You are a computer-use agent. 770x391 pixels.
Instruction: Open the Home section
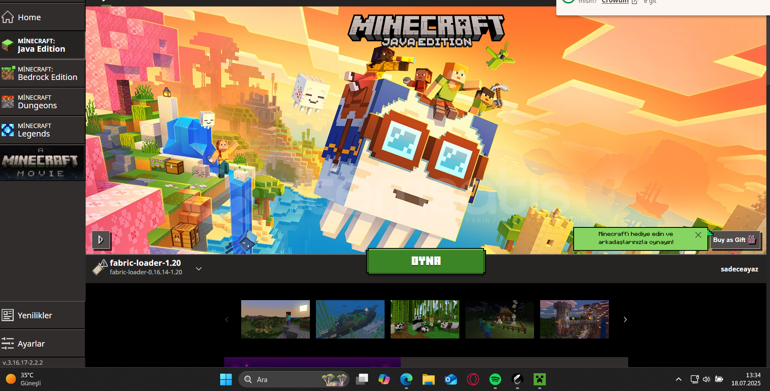[x=42, y=17]
